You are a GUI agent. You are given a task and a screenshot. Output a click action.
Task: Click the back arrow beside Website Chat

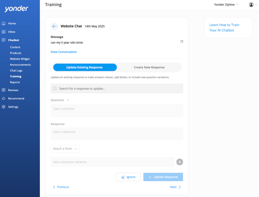pyautogui.click(x=55, y=26)
